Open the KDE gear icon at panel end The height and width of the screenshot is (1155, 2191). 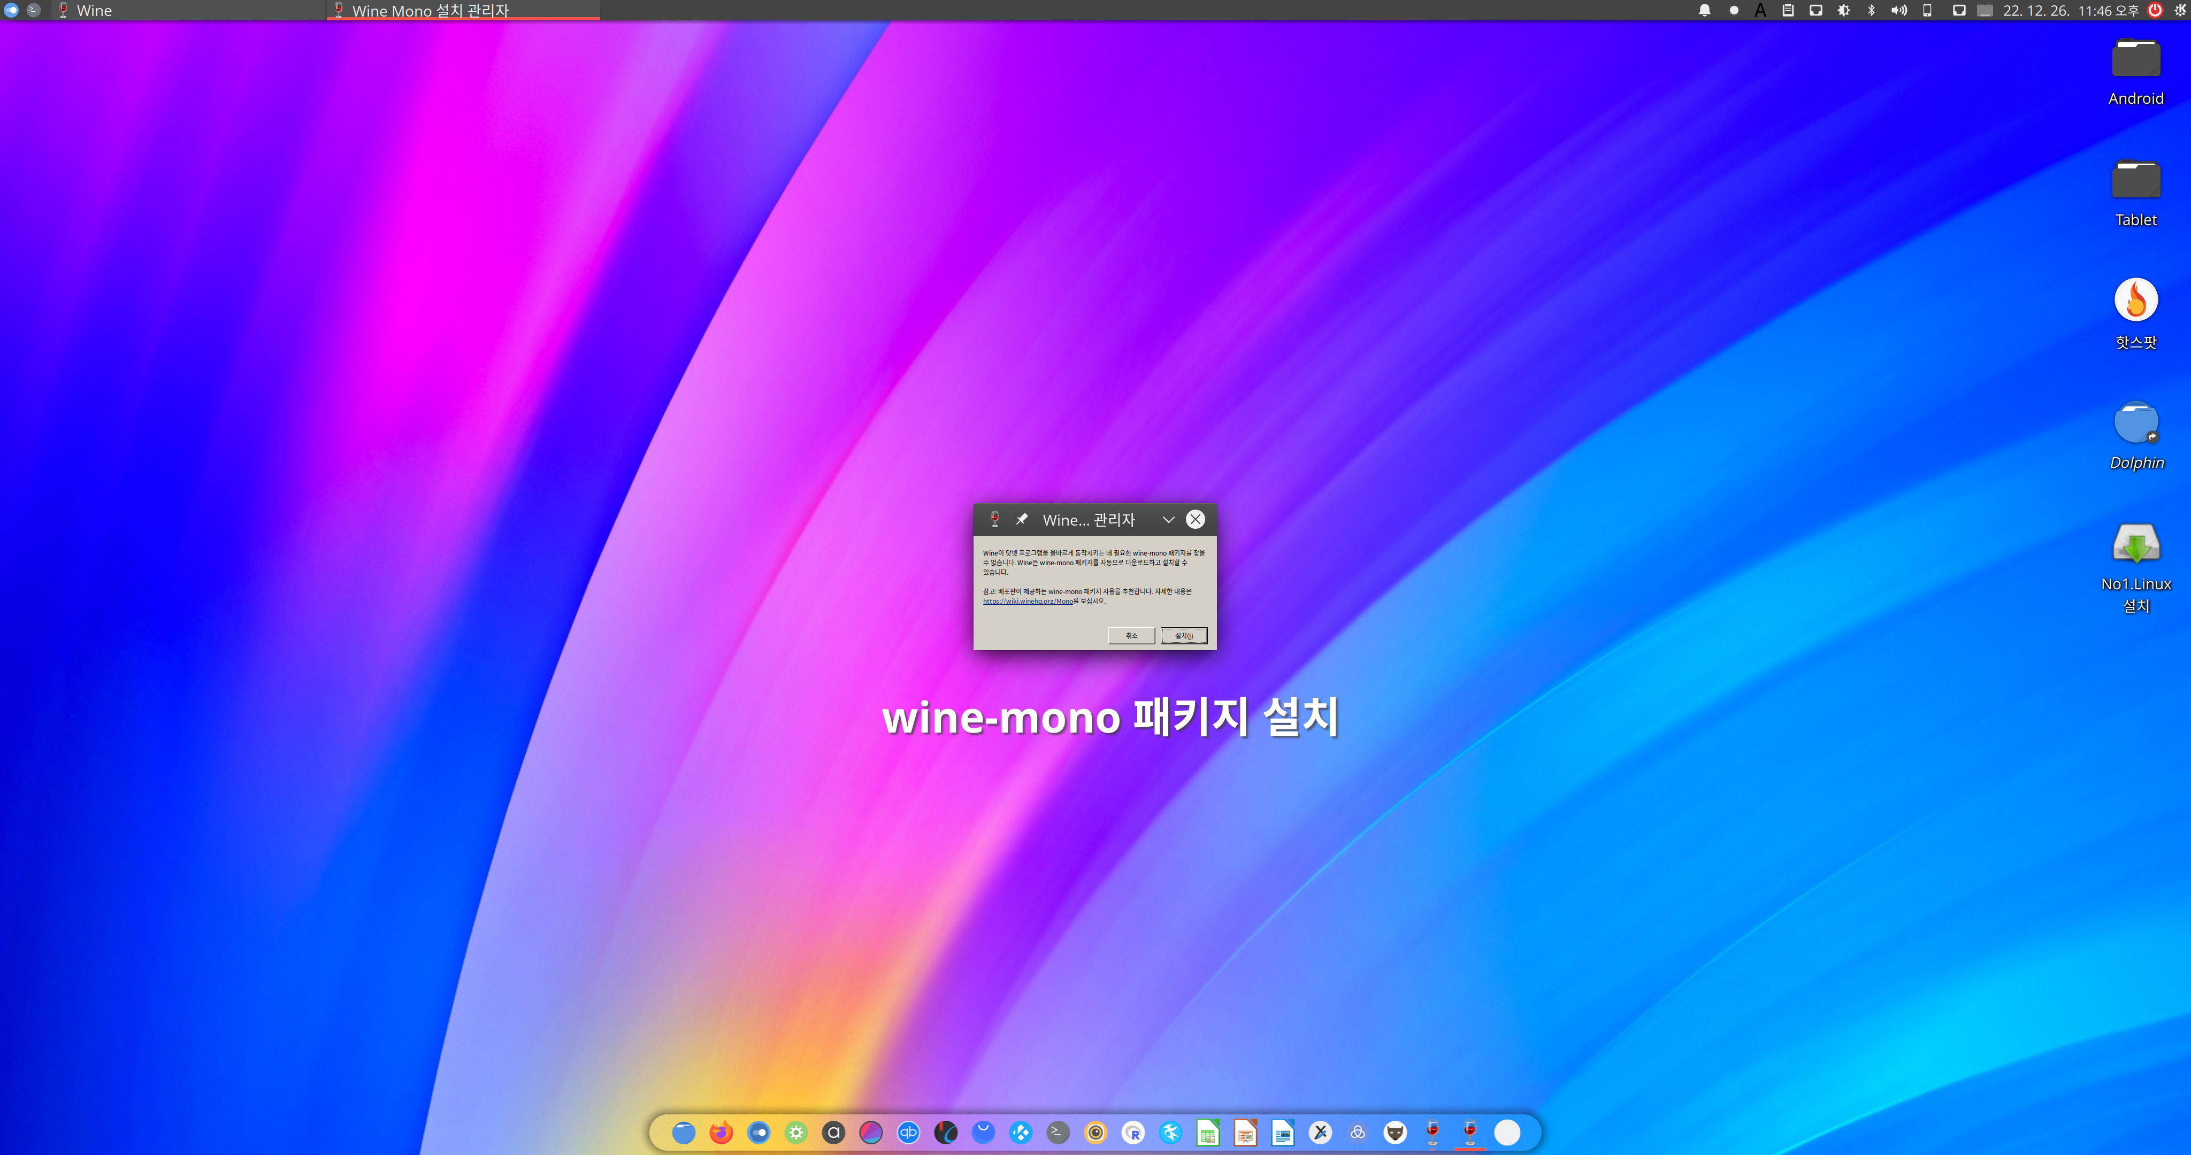(x=2181, y=10)
